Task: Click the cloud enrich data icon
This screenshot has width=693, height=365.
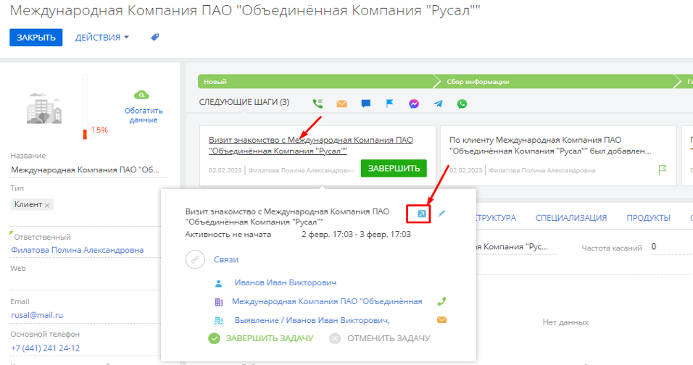Action: tap(141, 94)
